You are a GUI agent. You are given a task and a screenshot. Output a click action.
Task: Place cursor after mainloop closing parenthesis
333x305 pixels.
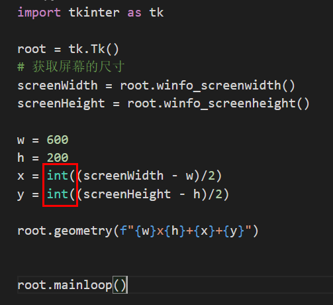pyautogui.click(x=127, y=285)
